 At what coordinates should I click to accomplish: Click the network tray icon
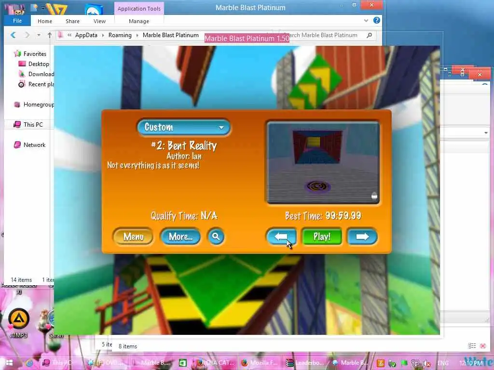[x=415, y=363]
